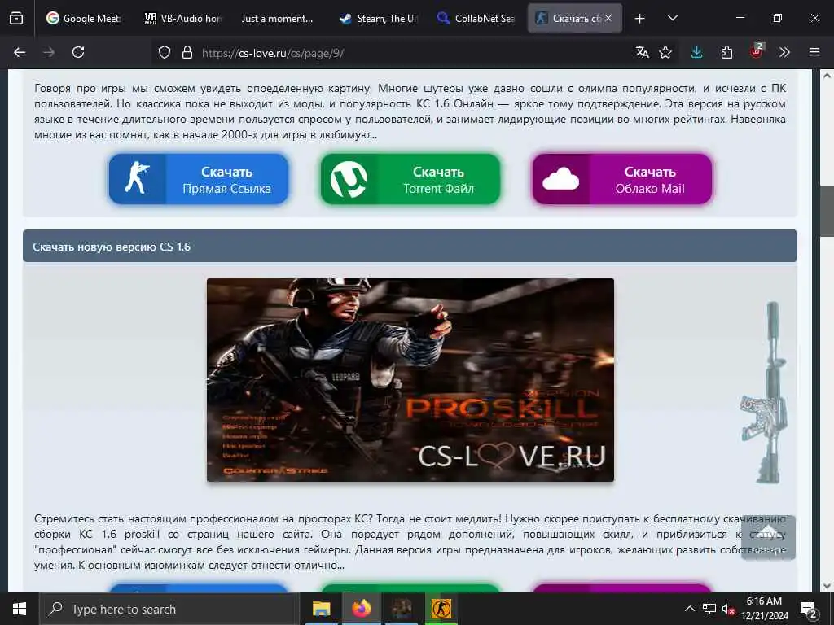Image resolution: width=834 pixels, height=625 pixels.
Task: Bookmark this page with star
Action: [x=665, y=52]
